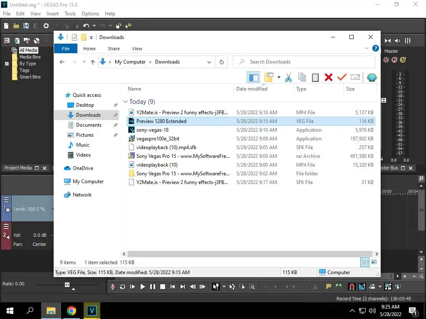Image resolution: width=426 pixels, height=319 pixels.
Task: Switch to the Share ribbon tab
Action: [114, 49]
